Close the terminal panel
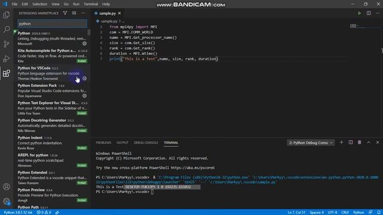 click(x=378, y=142)
